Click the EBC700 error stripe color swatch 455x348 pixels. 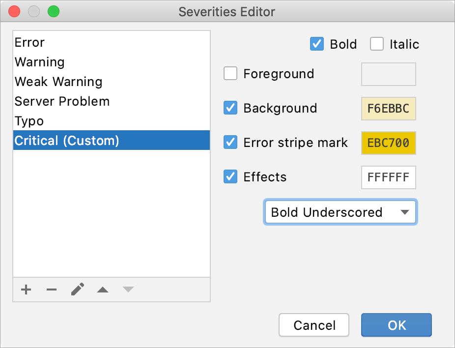pos(388,143)
